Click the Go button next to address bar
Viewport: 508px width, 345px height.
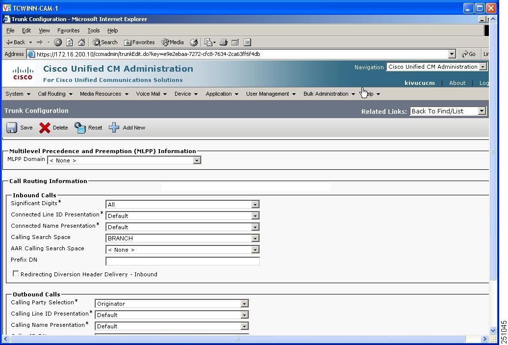469,54
